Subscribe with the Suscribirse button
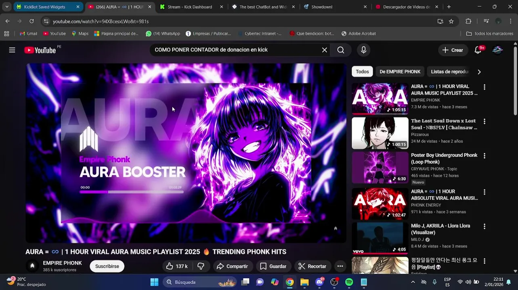The image size is (518, 290). 107,266
